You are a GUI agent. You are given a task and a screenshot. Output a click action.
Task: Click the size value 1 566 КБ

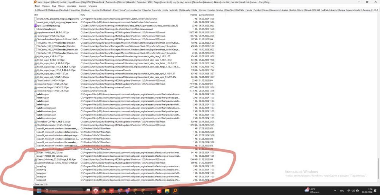coord(193,159)
